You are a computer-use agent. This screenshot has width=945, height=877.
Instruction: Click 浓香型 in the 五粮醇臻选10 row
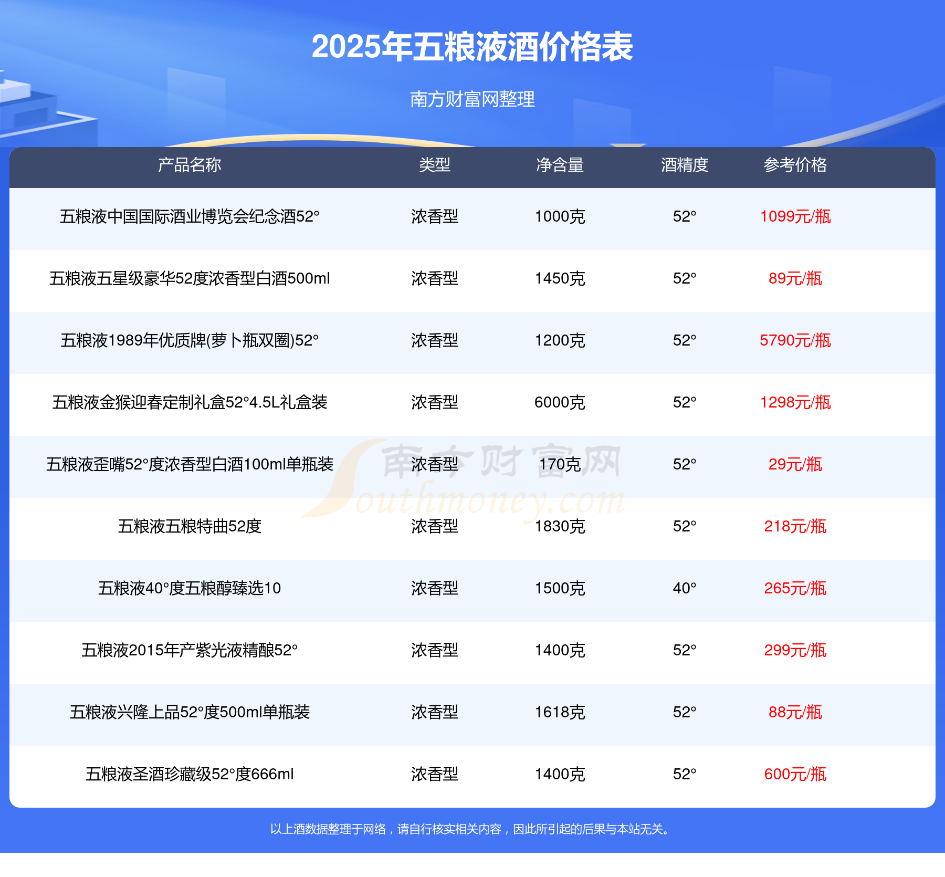point(435,588)
